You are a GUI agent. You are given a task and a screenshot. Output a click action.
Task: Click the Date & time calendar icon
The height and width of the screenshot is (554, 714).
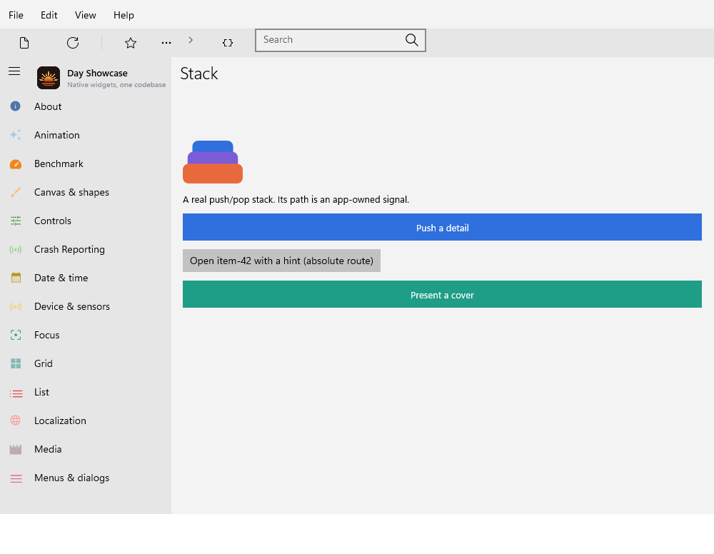(16, 278)
